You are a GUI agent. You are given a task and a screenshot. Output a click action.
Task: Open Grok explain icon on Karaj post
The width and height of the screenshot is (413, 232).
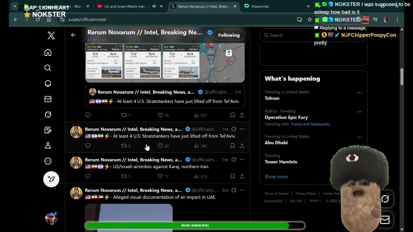(x=234, y=159)
